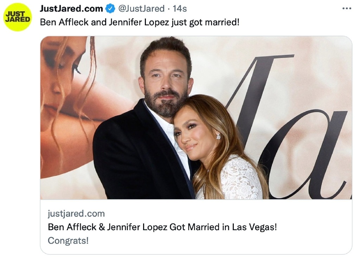Image resolution: width=360 pixels, height=258 pixels.
Task: Open the JustJared.com display name
Action: click(71, 8)
